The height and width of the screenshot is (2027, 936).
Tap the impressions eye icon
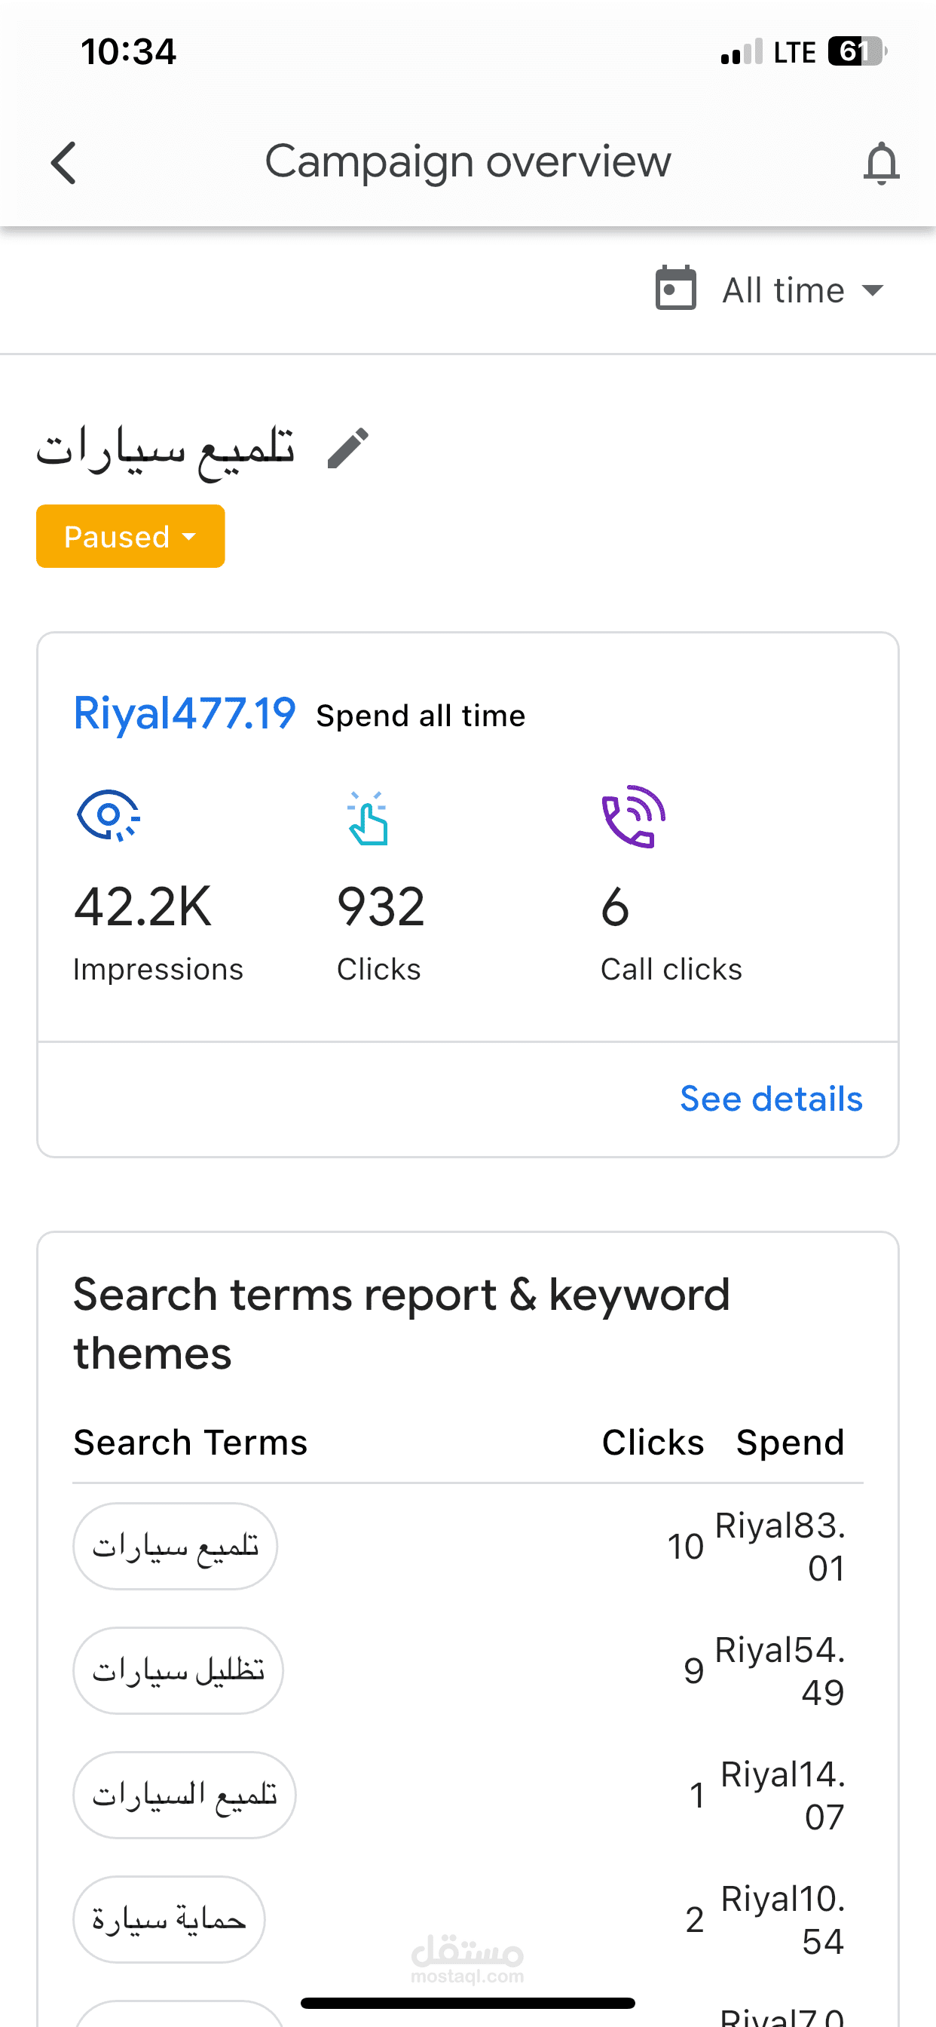tap(109, 816)
